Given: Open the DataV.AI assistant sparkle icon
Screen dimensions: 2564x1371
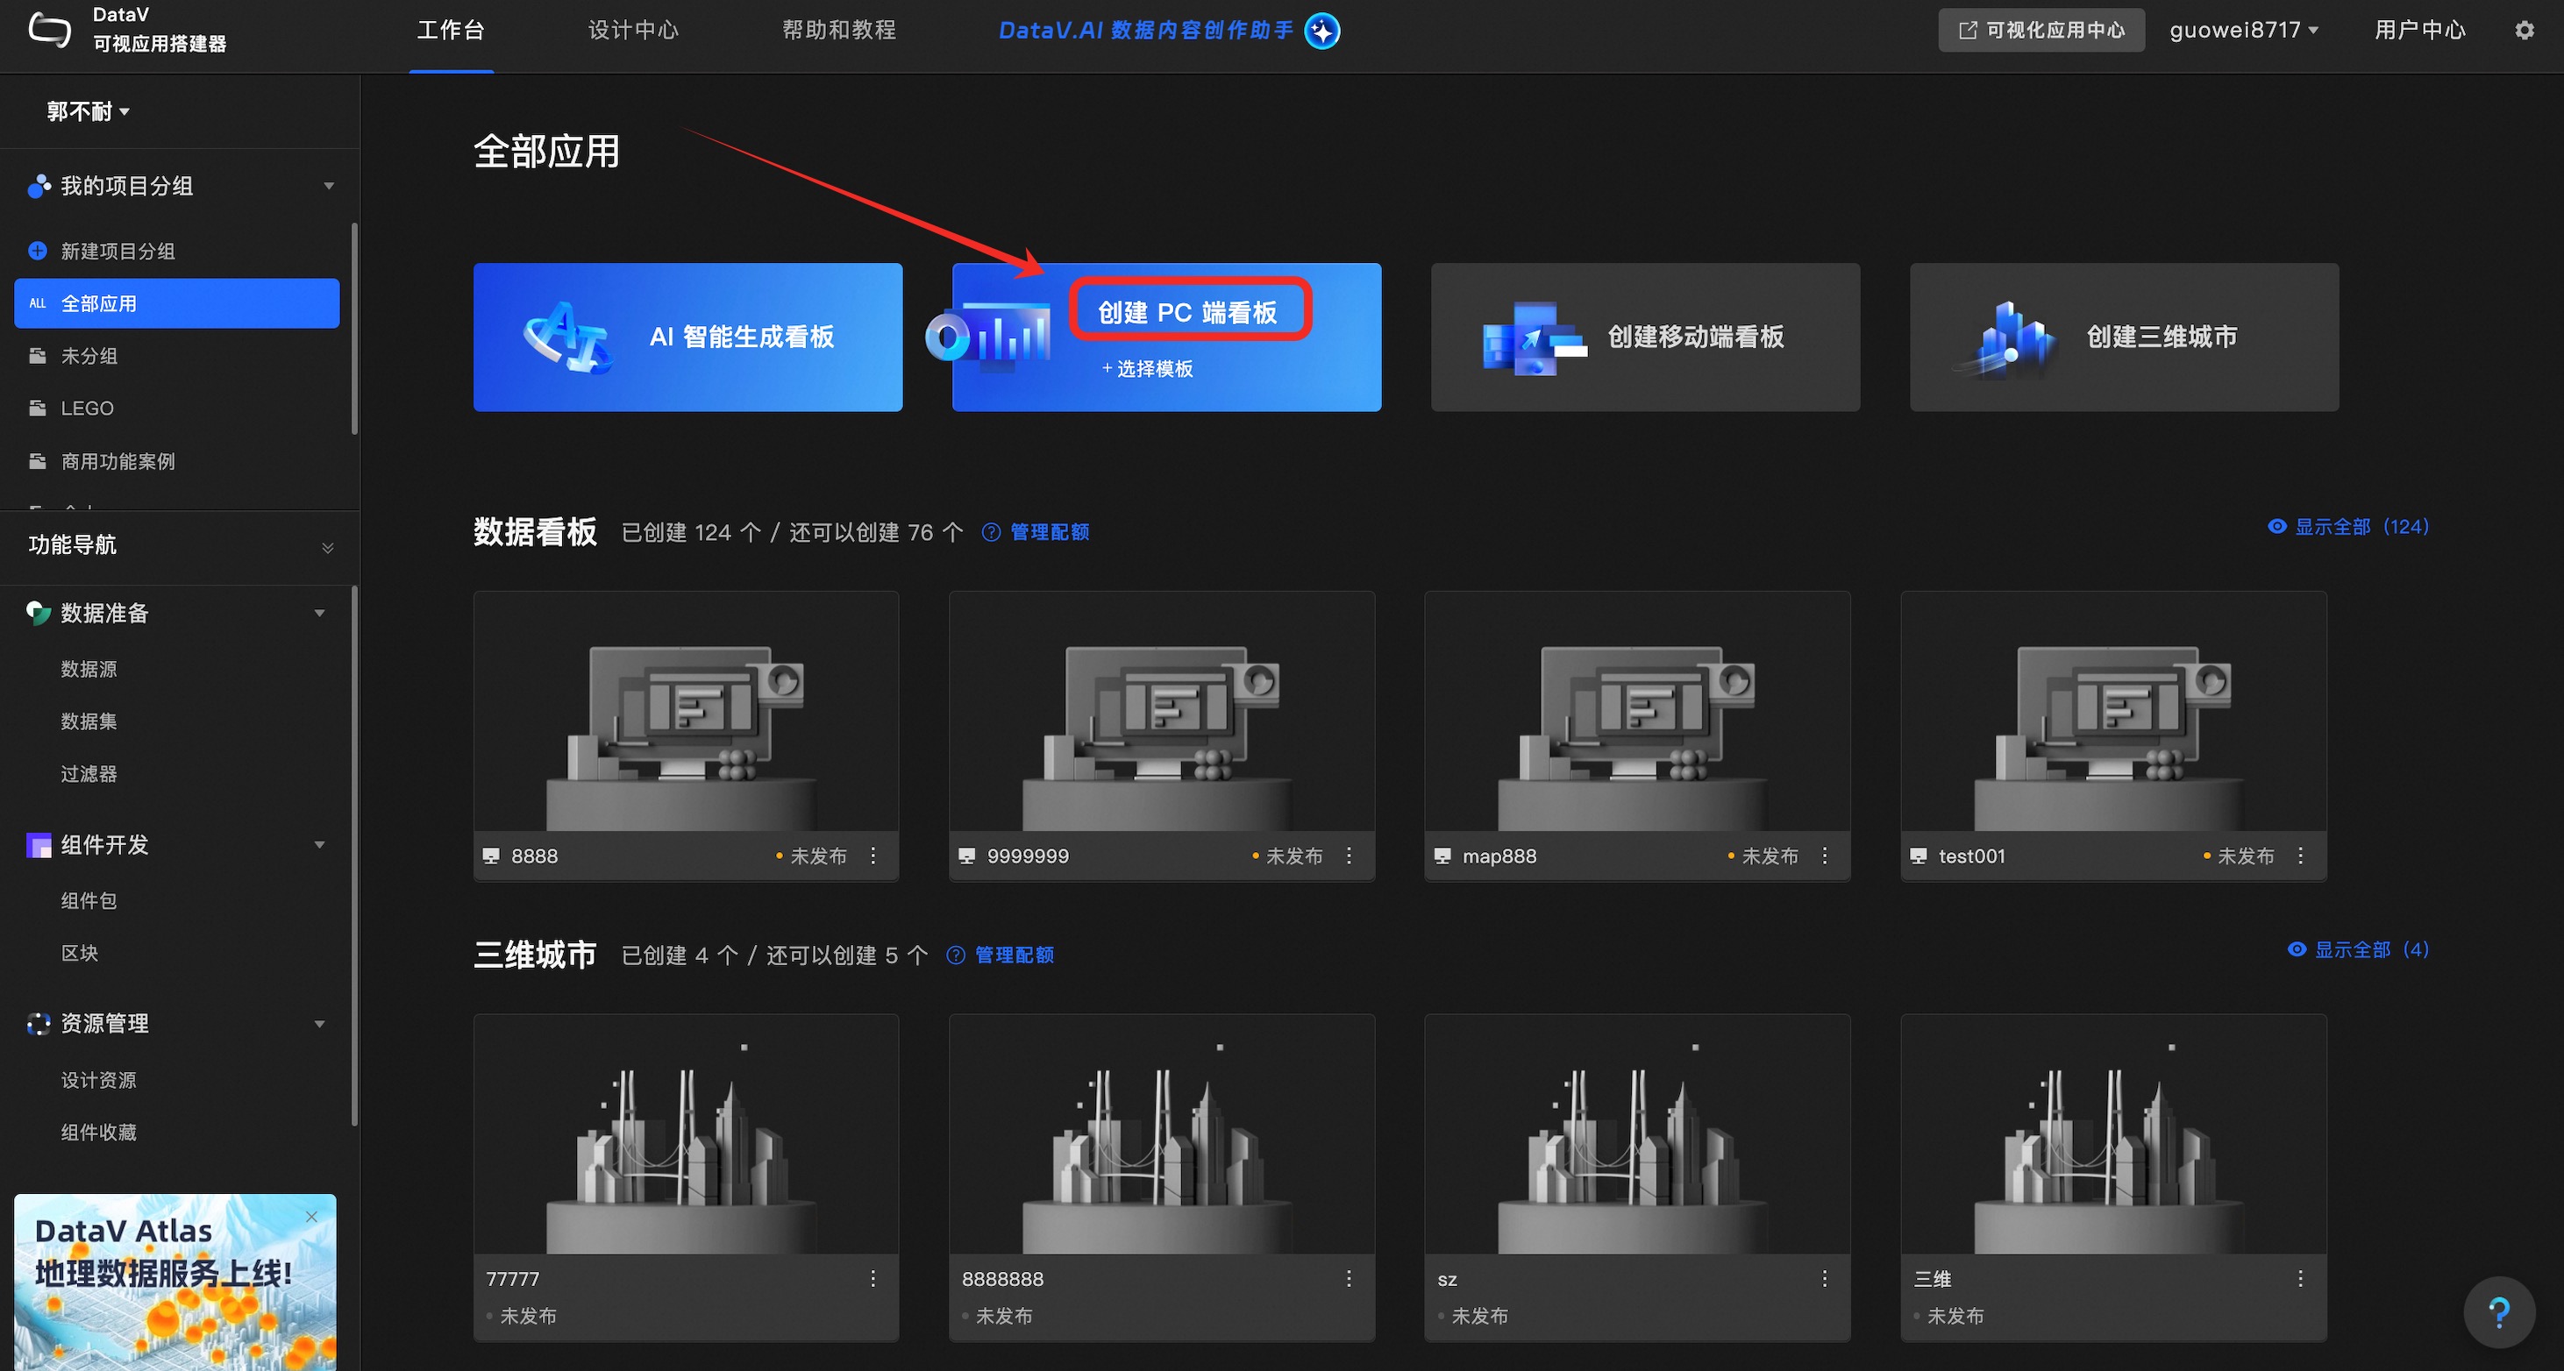Looking at the screenshot, I should click(x=1321, y=31).
